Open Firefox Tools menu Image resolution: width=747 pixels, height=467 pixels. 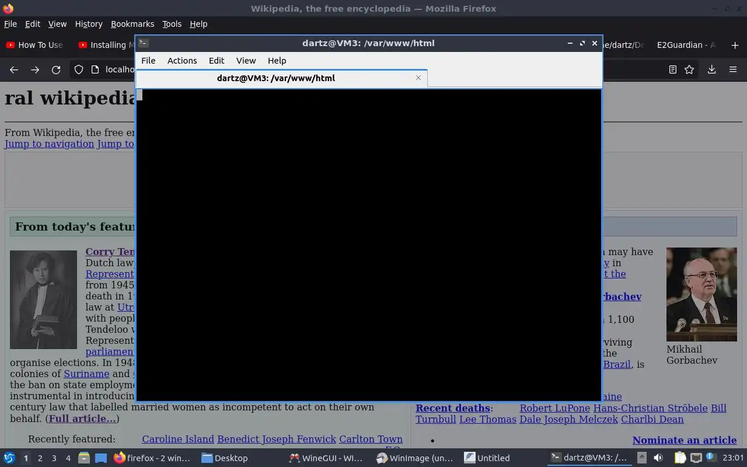click(172, 24)
